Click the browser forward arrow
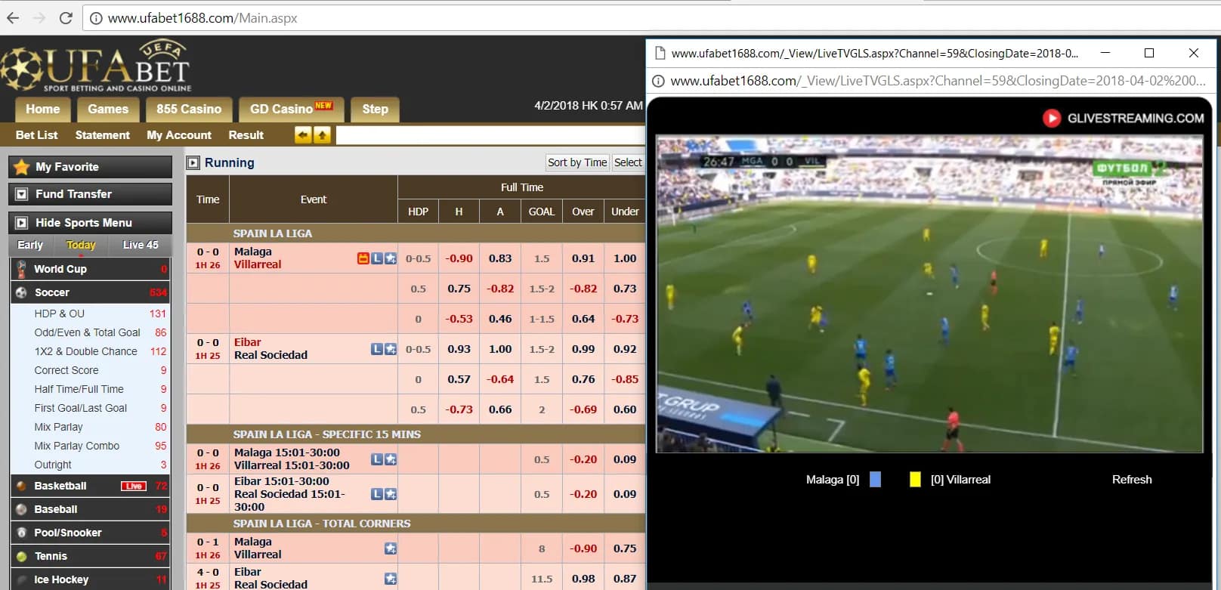Viewport: 1221px width, 590px height. point(39,18)
